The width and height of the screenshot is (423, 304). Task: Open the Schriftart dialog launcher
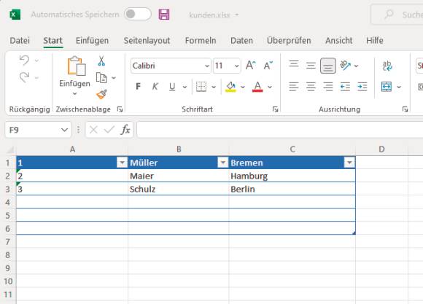point(275,109)
